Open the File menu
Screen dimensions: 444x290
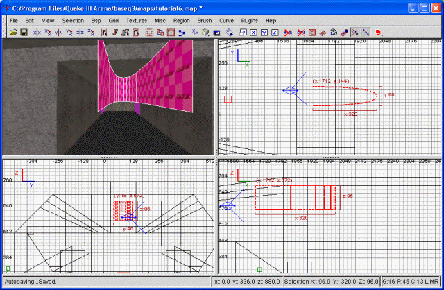point(14,21)
